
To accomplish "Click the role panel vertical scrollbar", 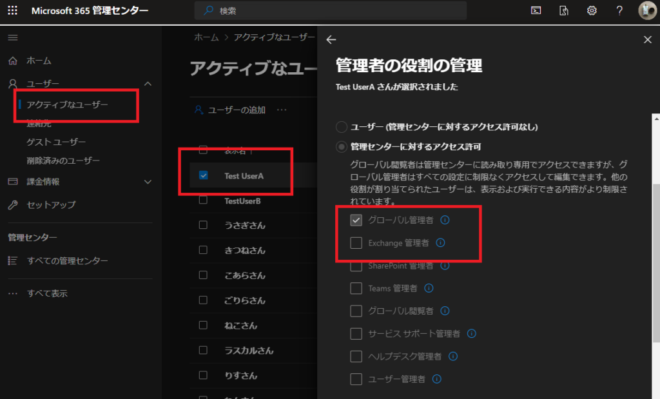I will (x=656, y=264).
